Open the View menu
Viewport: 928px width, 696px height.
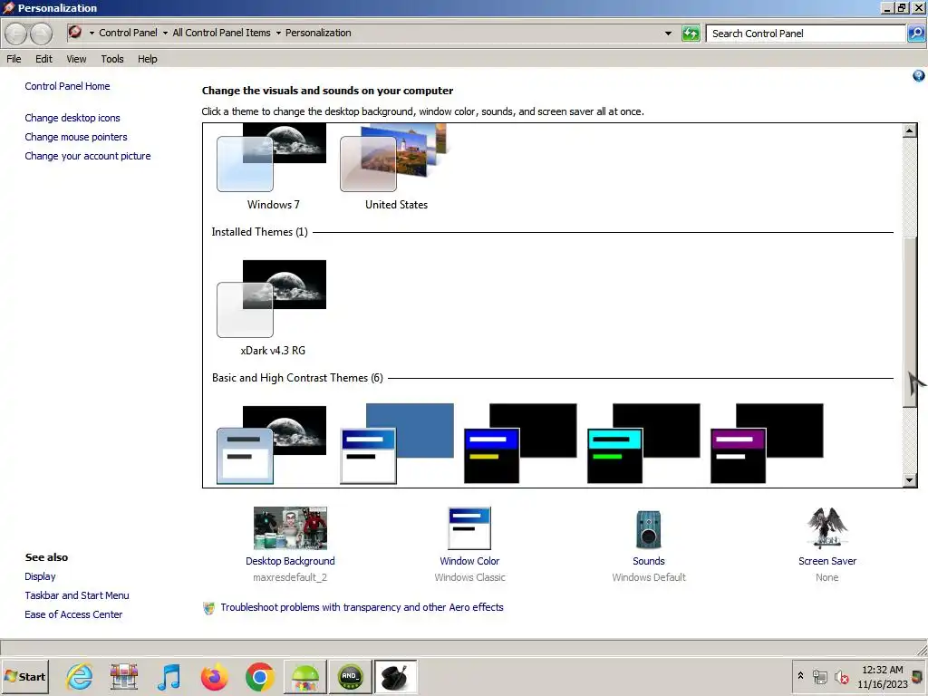[x=76, y=59]
